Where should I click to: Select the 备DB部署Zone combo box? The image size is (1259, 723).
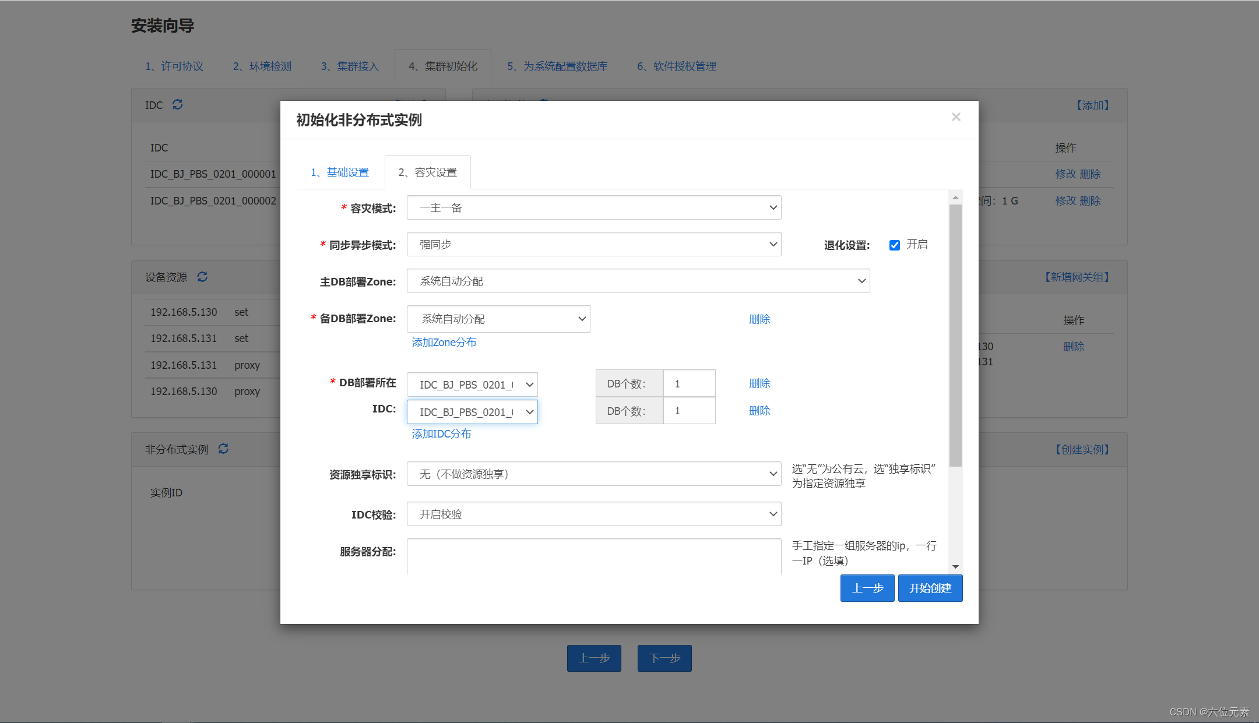pyautogui.click(x=498, y=319)
